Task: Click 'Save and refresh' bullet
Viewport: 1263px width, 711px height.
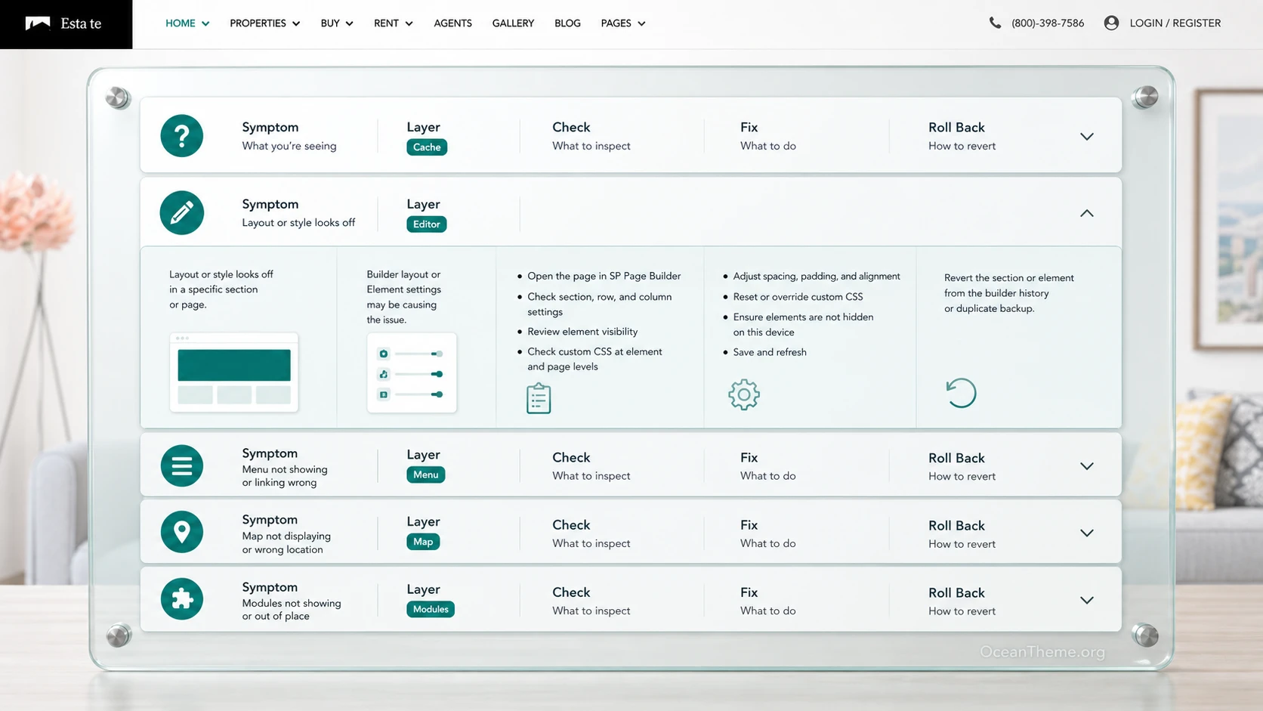Action: coord(770,352)
